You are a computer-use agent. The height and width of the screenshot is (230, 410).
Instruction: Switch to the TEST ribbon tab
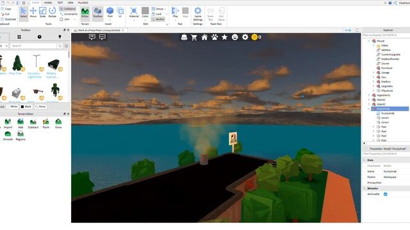click(x=60, y=3)
